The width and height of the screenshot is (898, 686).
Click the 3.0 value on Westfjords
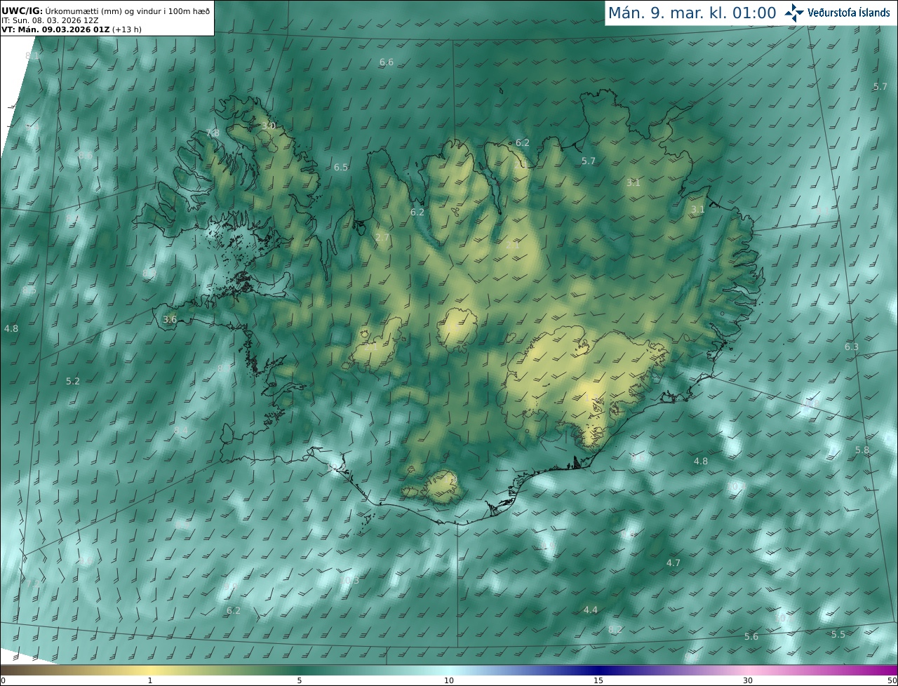(269, 126)
